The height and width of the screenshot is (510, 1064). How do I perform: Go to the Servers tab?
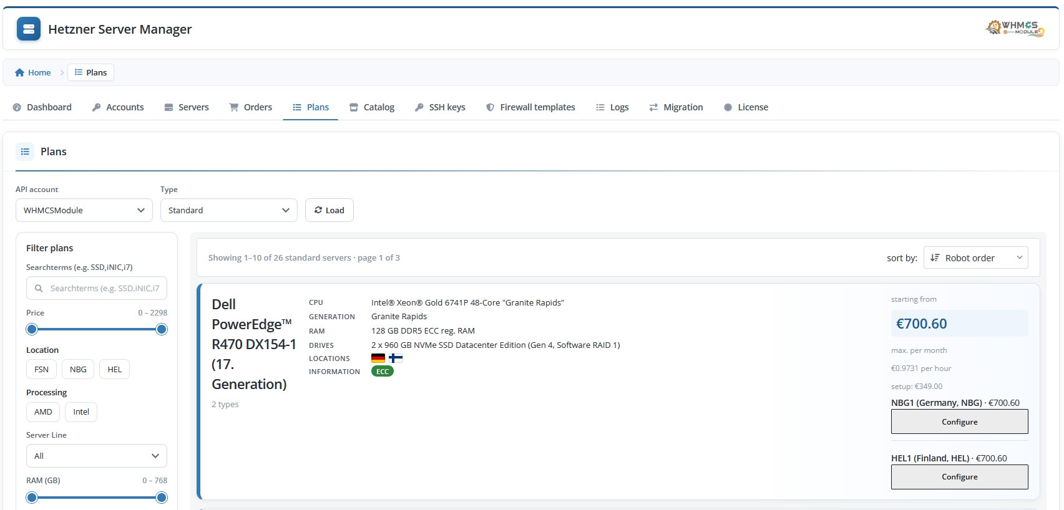pos(187,107)
